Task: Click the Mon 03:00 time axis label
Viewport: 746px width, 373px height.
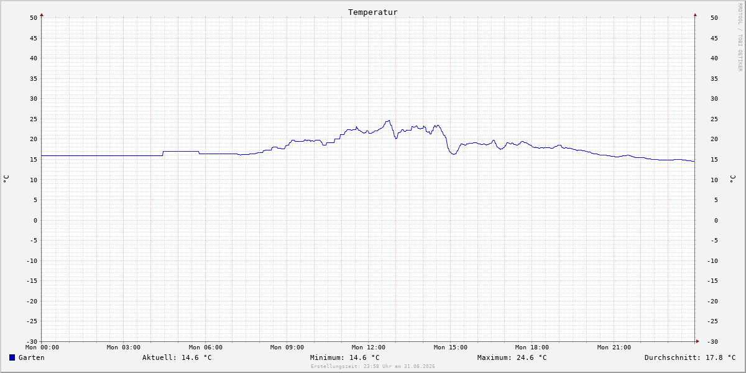Action: tap(124, 348)
